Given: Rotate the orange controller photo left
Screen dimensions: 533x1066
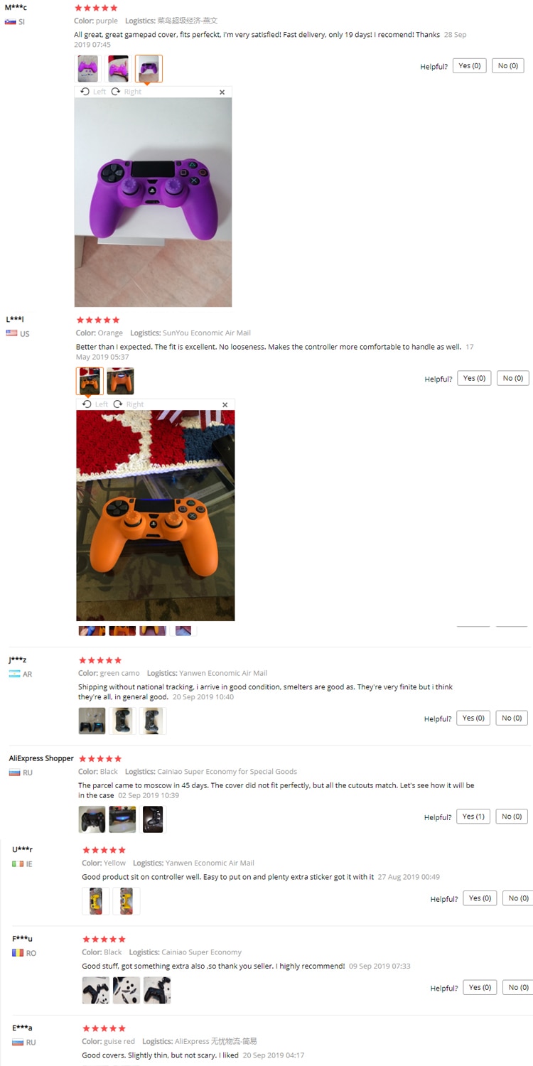Looking at the screenshot, I should tap(95, 404).
